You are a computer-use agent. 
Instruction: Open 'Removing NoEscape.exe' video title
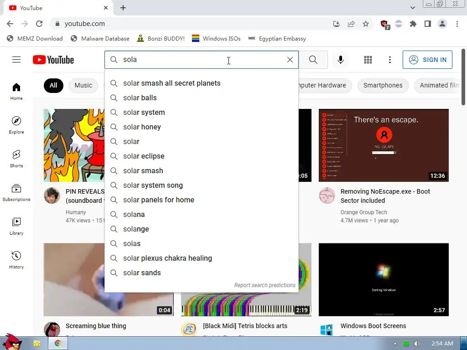click(x=385, y=196)
